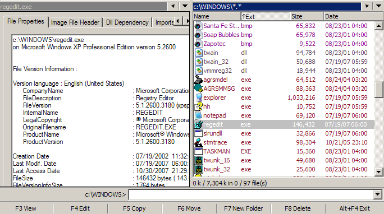Select the TASKMAN file name
Viewport: 384px width, 214px height.
(x=217, y=151)
